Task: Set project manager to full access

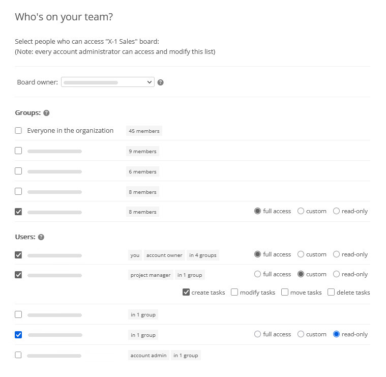Action: 257,274
